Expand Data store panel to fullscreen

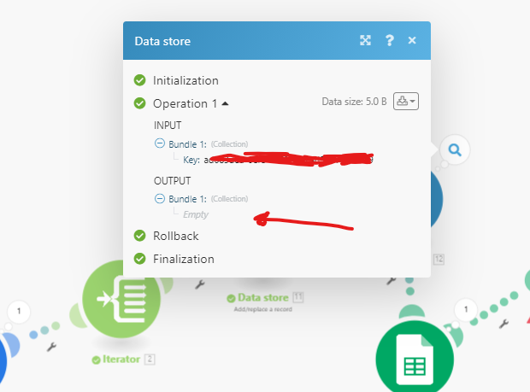pyautogui.click(x=365, y=40)
